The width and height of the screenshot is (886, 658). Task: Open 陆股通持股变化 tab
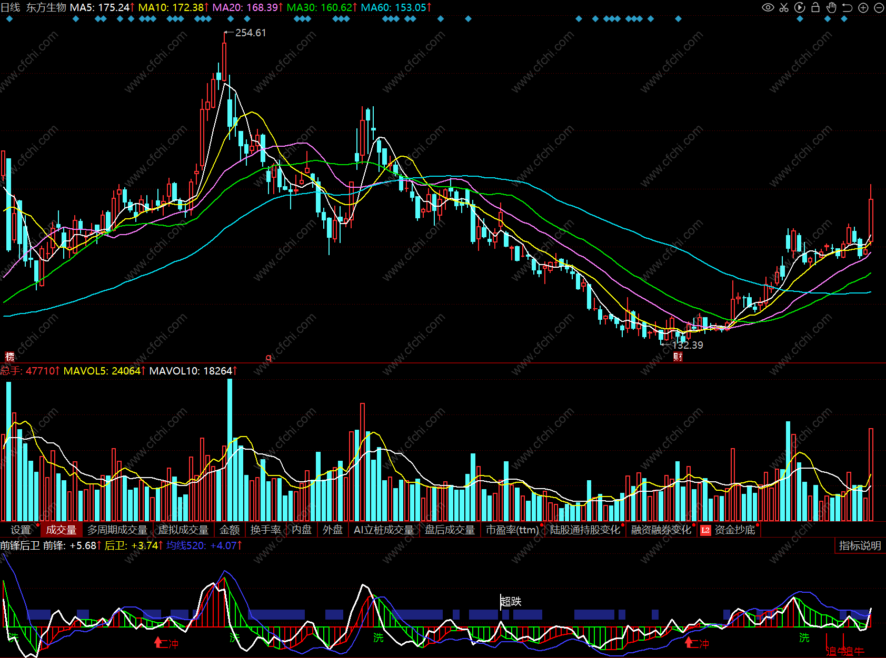[x=585, y=530]
